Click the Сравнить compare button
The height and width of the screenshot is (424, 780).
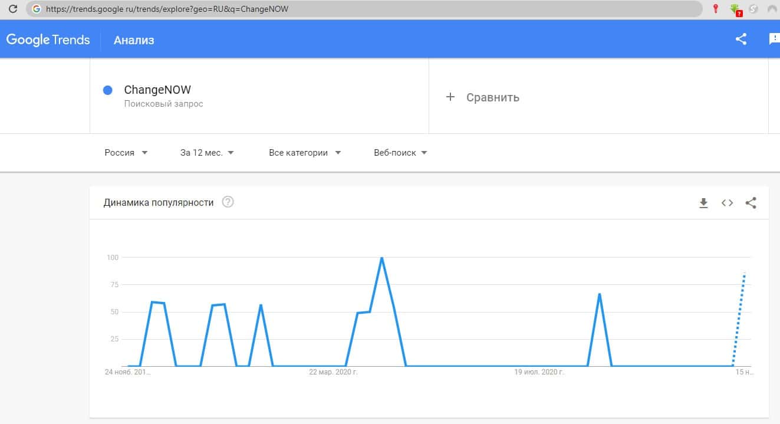point(483,97)
